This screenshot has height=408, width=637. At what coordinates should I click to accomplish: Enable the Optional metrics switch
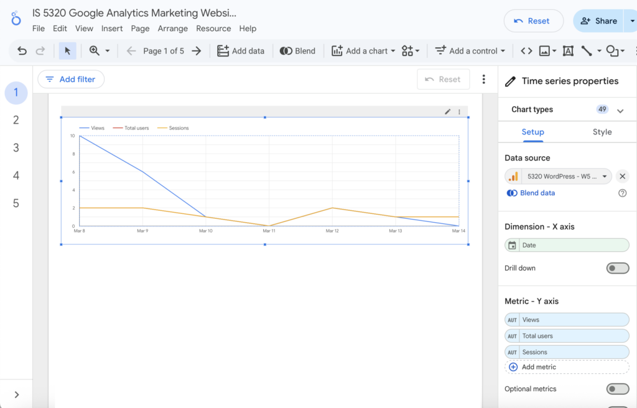click(x=617, y=389)
